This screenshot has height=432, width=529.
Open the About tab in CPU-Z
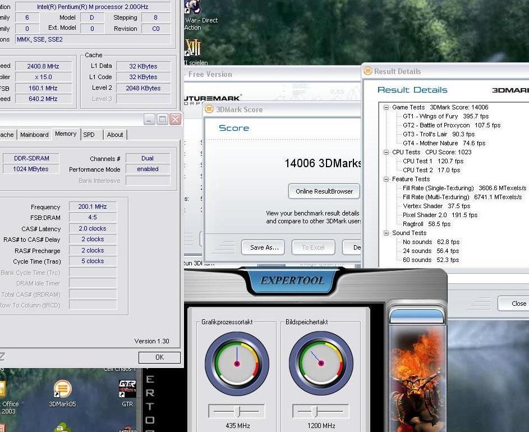(114, 135)
